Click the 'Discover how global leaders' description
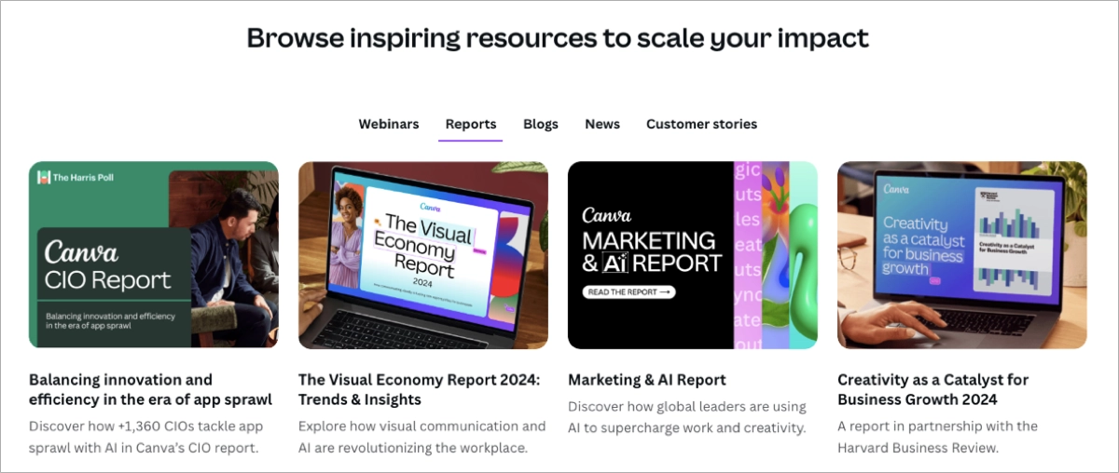Screen dimensions: 1119x473 point(686,417)
